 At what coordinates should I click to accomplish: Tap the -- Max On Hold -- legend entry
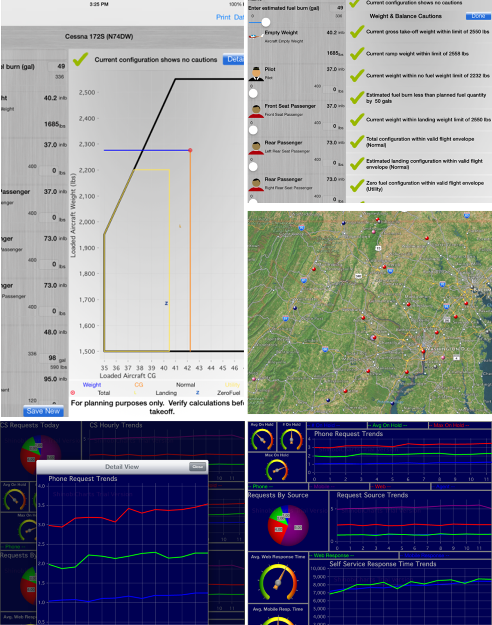[449, 425]
